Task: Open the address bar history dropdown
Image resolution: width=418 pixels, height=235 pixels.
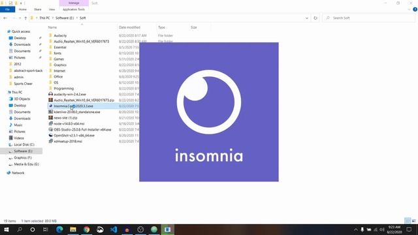Action: click(306, 18)
